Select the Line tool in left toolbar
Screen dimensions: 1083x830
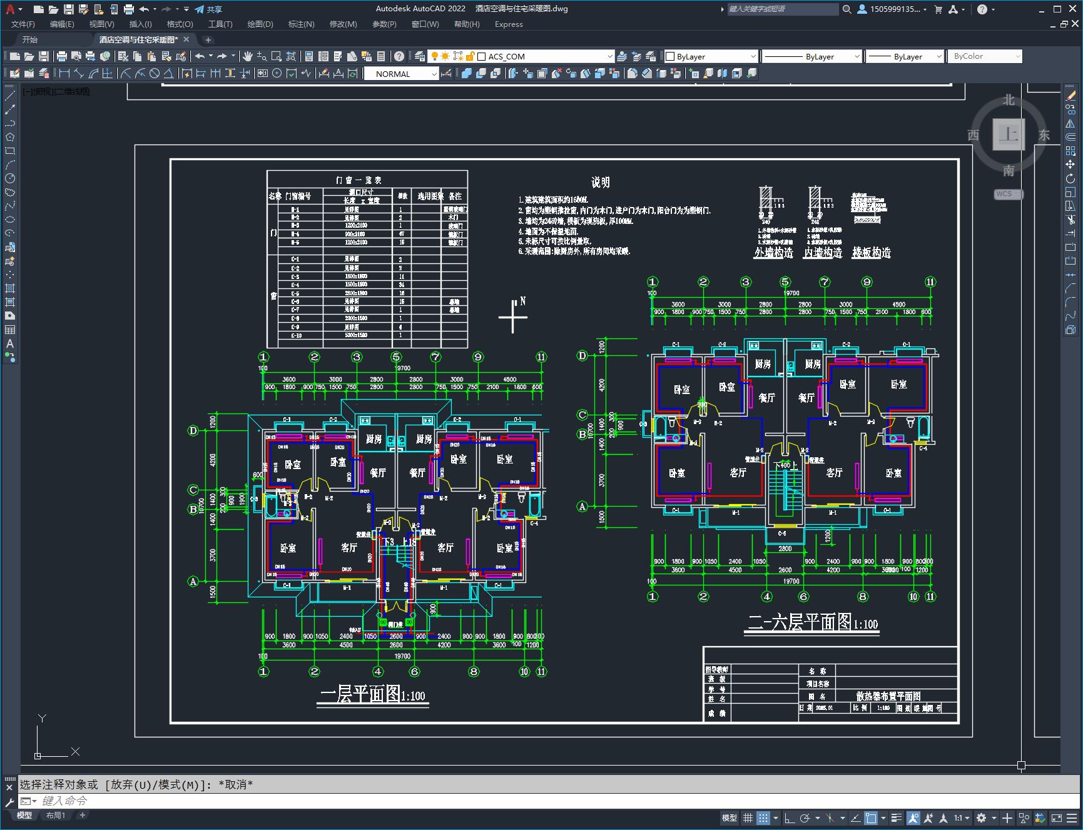pyautogui.click(x=10, y=96)
